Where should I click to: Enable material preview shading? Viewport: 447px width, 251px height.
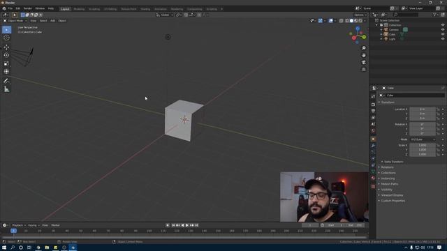356,20
